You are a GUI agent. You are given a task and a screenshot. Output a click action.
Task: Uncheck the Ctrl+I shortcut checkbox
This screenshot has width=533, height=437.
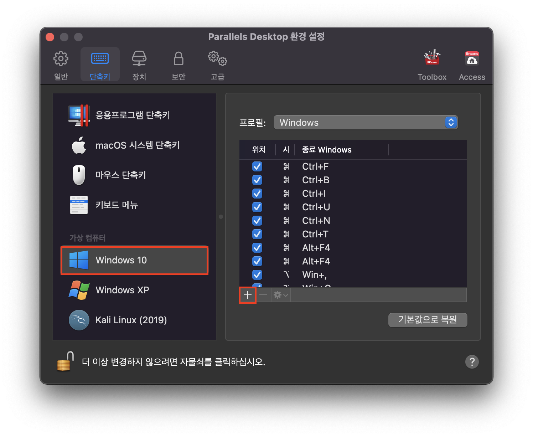point(257,194)
